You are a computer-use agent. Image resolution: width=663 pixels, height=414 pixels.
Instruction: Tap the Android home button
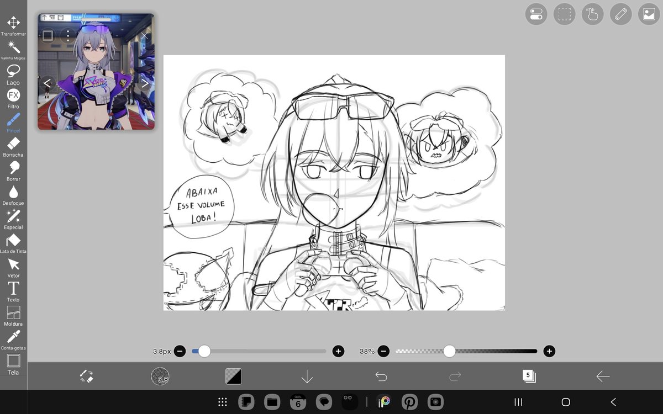point(566,402)
